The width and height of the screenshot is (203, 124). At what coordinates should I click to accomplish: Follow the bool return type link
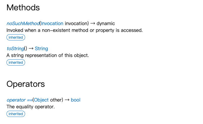pyautogui.click(x=76, y=100)
